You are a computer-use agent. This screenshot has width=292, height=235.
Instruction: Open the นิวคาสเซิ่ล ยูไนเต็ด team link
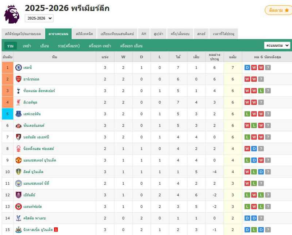38,230
